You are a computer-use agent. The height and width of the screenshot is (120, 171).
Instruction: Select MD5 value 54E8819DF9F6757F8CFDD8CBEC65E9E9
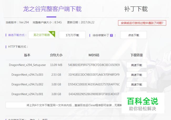pos(94,65)
